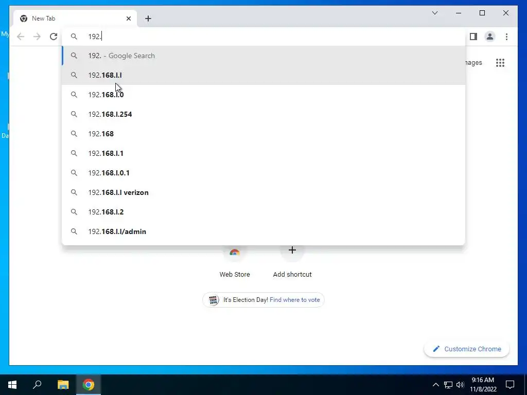Choose the highlighted 192.168.l.l suggestion
Image resolution: width=527 pixels, height=395 pixels.
coord(264,75)
